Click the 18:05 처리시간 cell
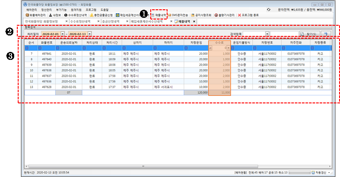 click(112, 70)
